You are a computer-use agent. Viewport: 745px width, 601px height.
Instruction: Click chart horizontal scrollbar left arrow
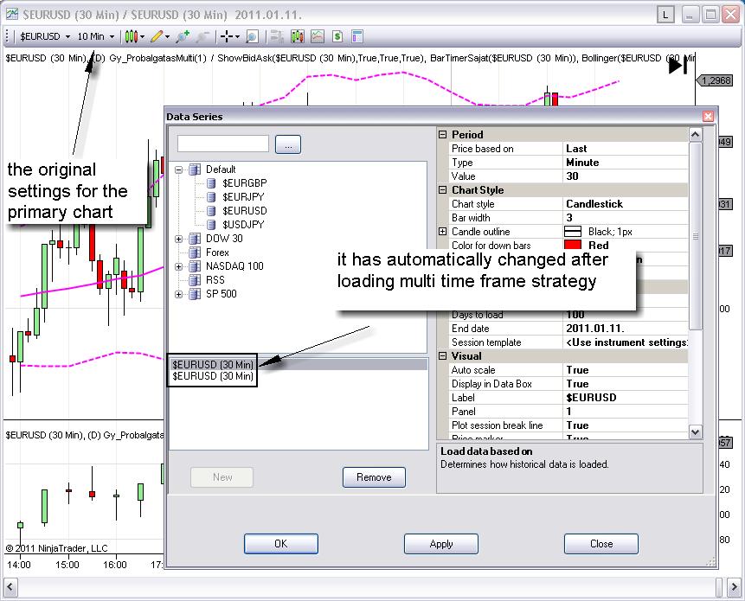(x=10, y=587)
